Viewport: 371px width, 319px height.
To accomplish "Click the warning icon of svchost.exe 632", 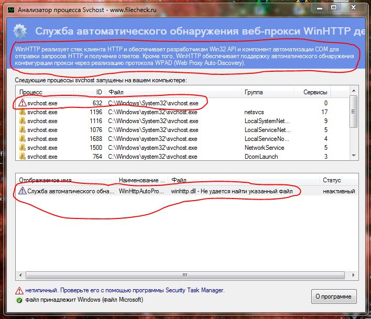I will [x=23, y=103].
